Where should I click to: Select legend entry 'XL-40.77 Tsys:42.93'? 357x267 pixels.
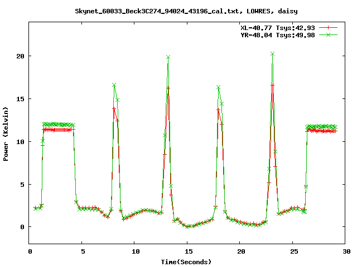click(278, 28)
